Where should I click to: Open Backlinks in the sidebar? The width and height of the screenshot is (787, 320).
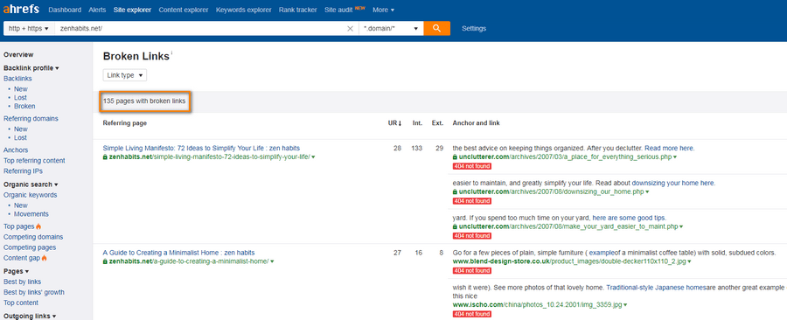tap(17, 79)
